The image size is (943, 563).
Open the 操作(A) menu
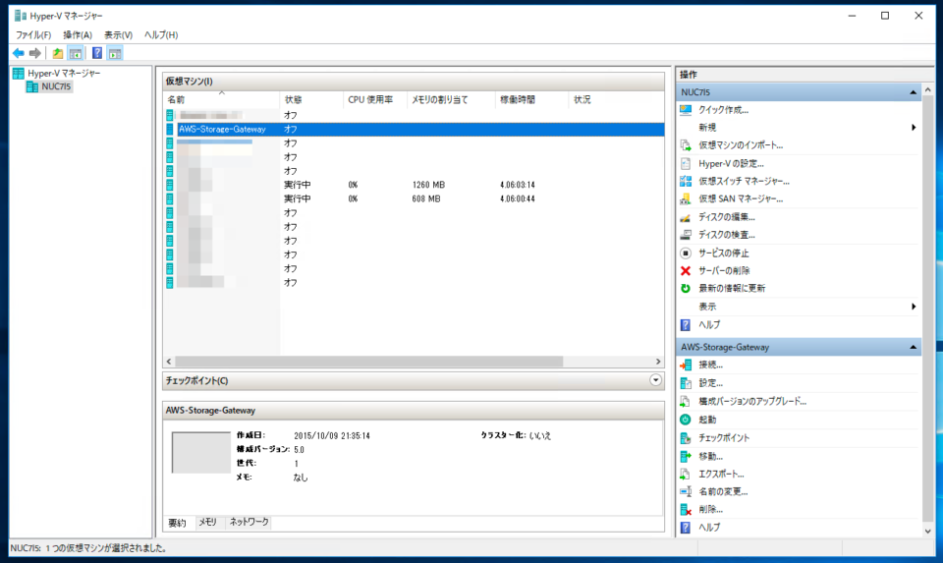[x=78, y=35]
